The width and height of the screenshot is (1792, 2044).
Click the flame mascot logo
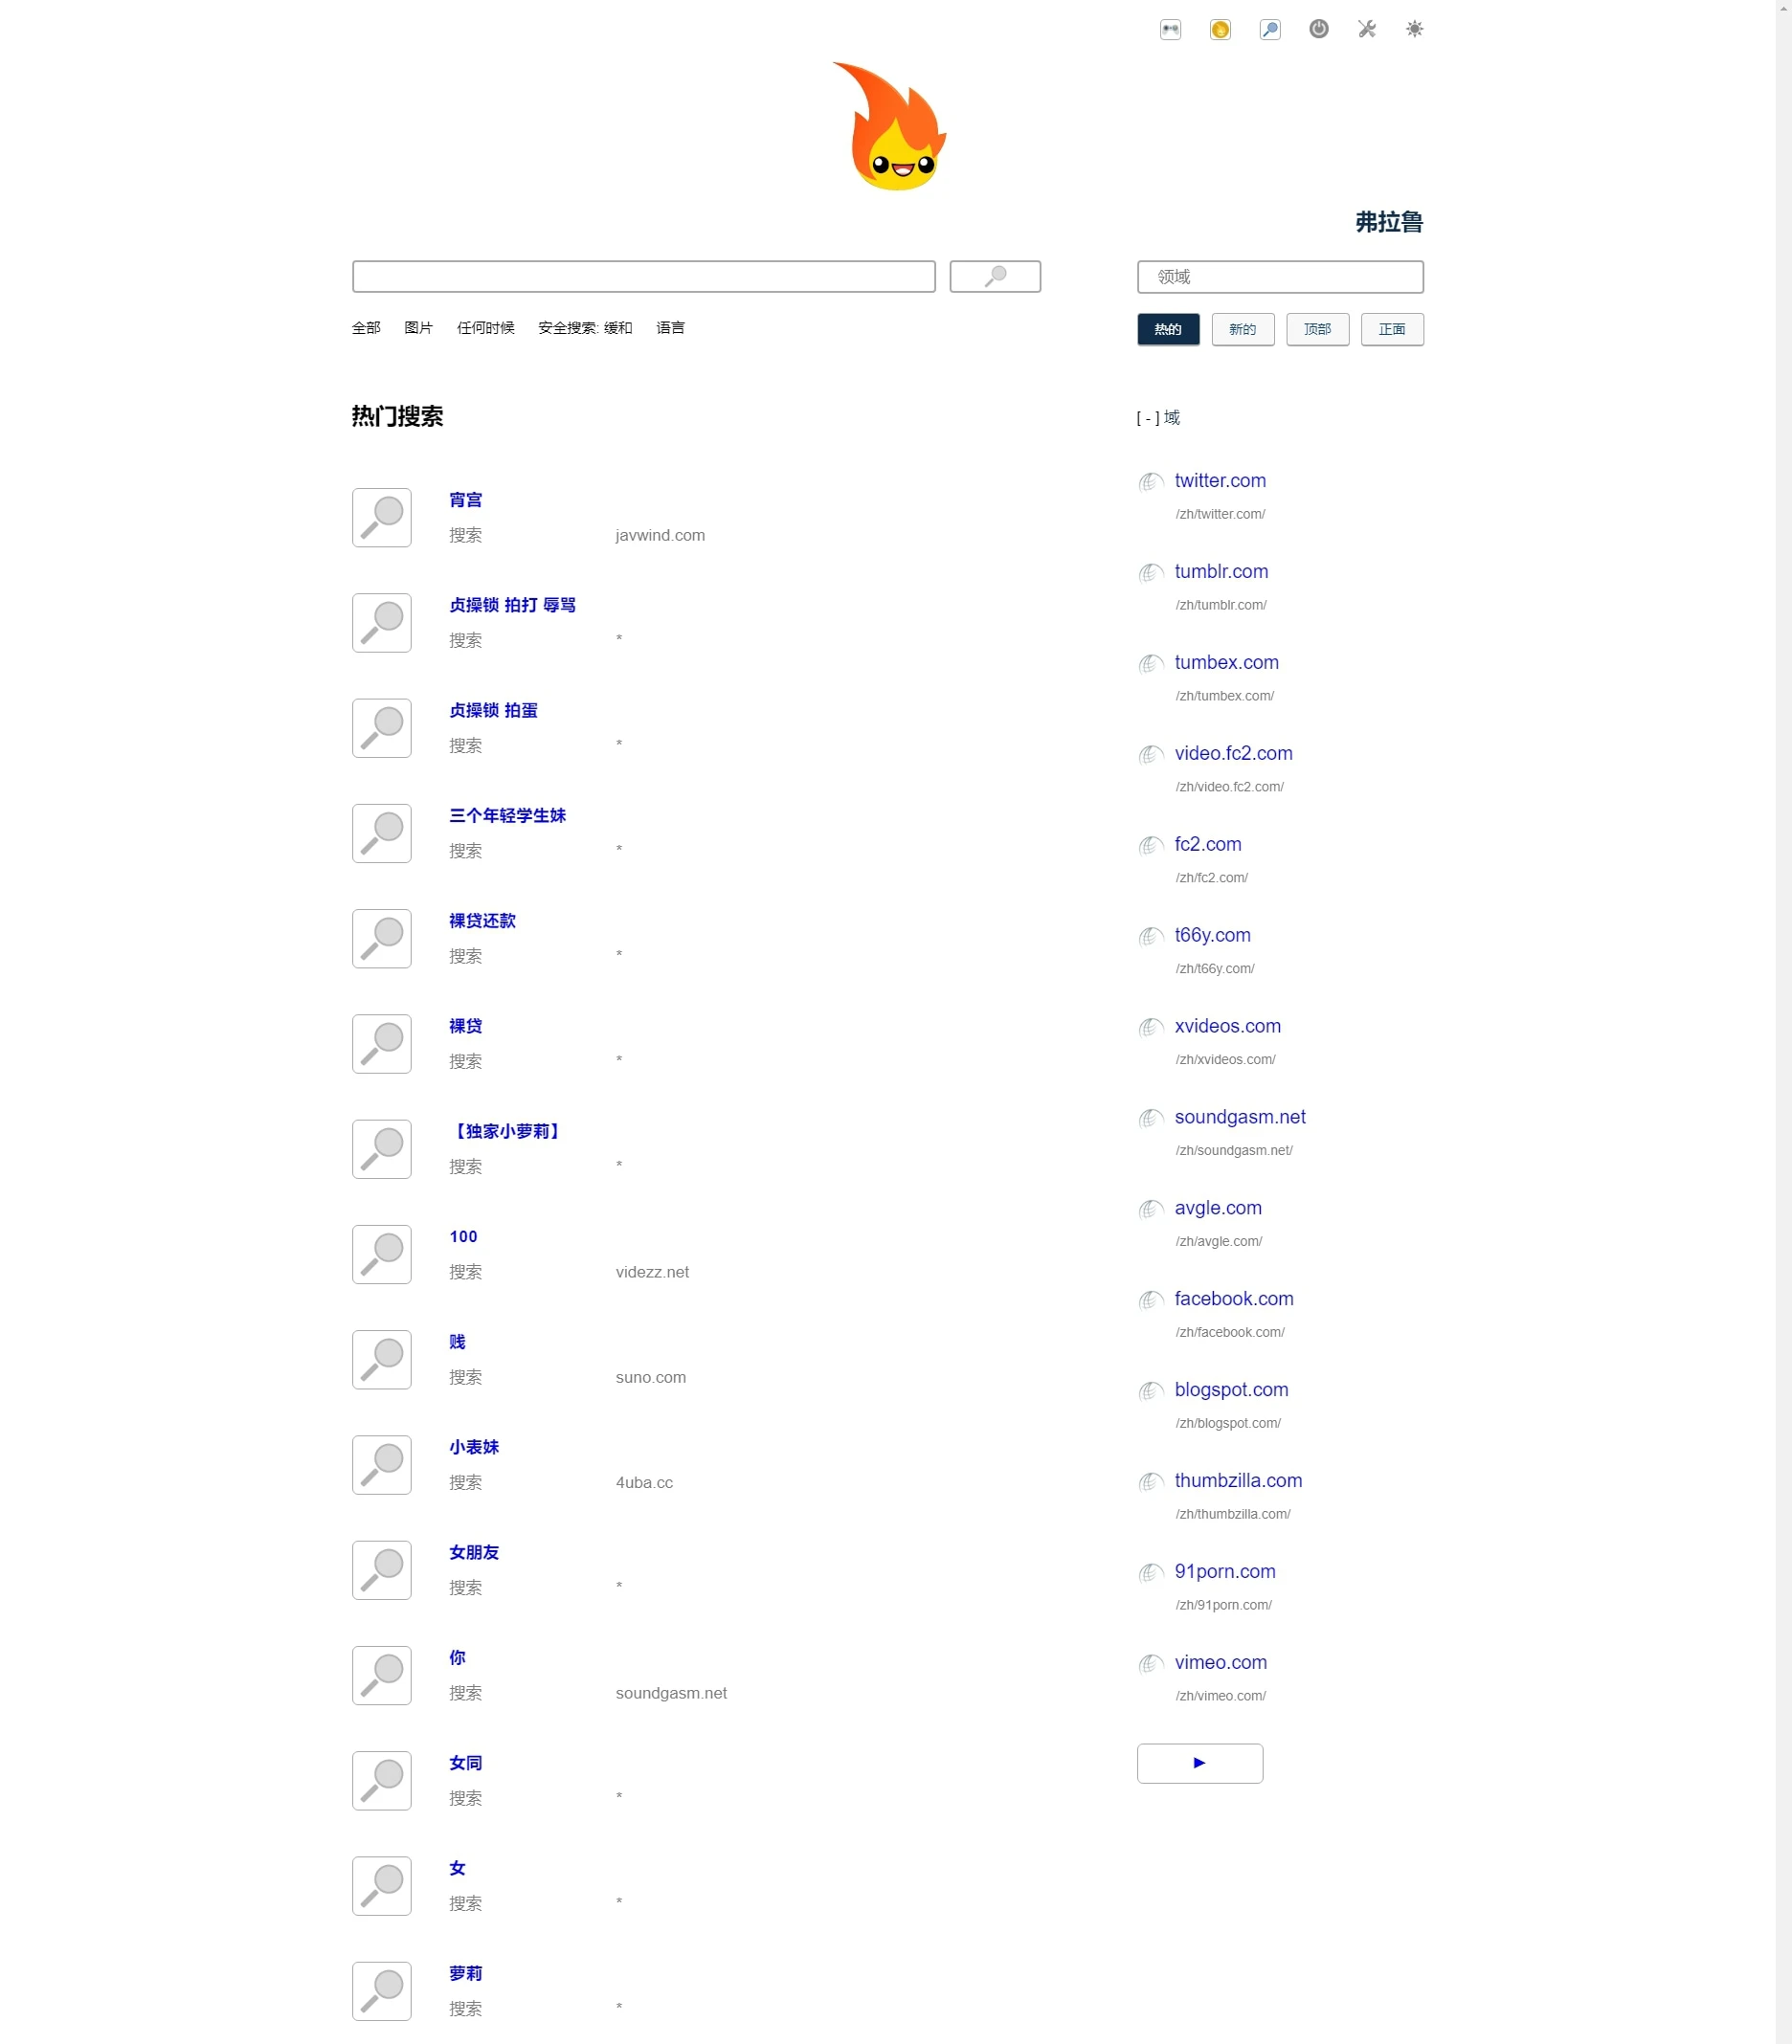click(891, 127)
